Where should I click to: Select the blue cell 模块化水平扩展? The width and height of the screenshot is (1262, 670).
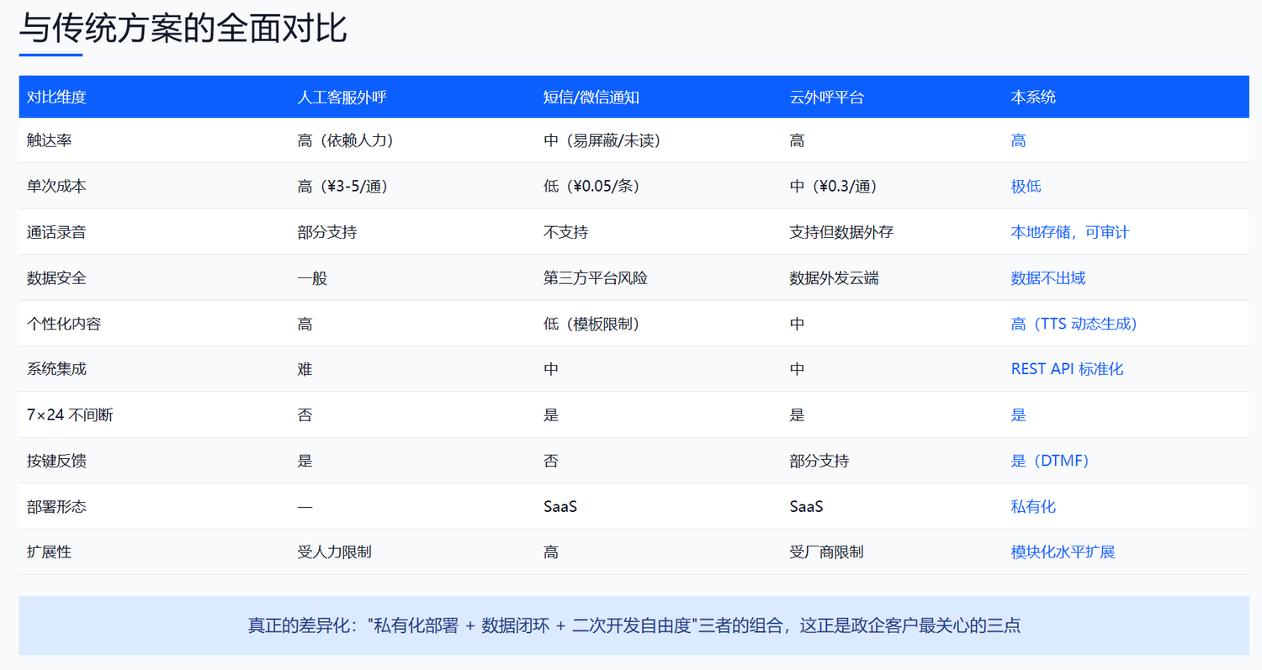pos(1063,552)
